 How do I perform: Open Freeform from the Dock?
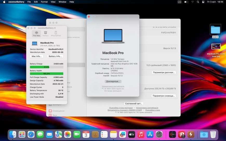(x=123, y=135)
